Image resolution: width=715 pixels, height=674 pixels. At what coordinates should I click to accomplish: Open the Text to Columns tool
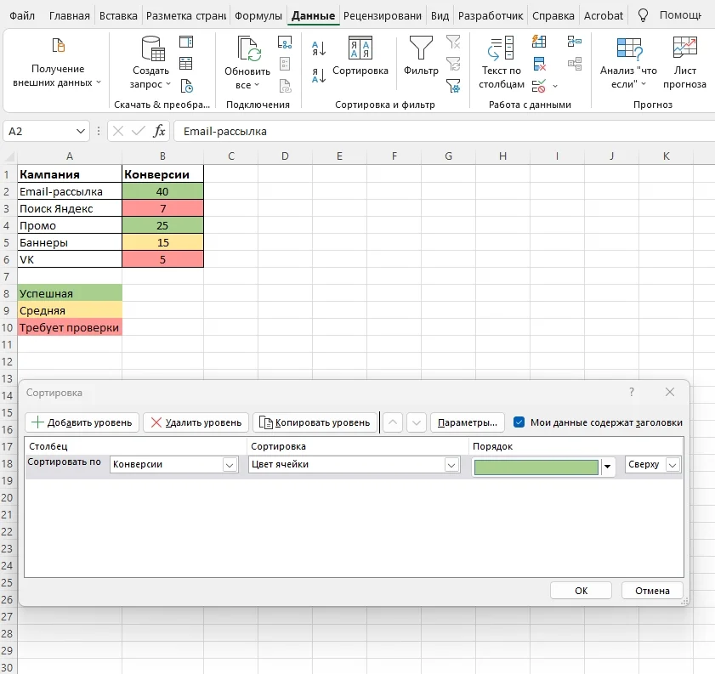(x=500, y=48)
